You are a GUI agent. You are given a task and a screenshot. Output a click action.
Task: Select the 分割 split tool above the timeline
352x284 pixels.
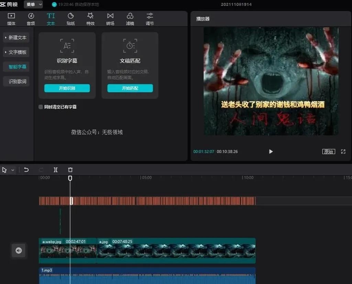point(56,170)
